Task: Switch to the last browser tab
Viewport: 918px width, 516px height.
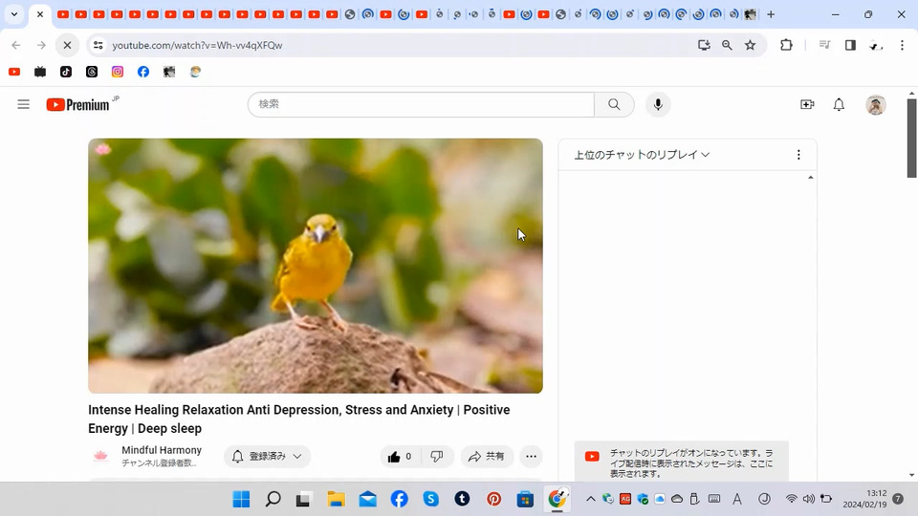Action: click(x=750, y=14)
